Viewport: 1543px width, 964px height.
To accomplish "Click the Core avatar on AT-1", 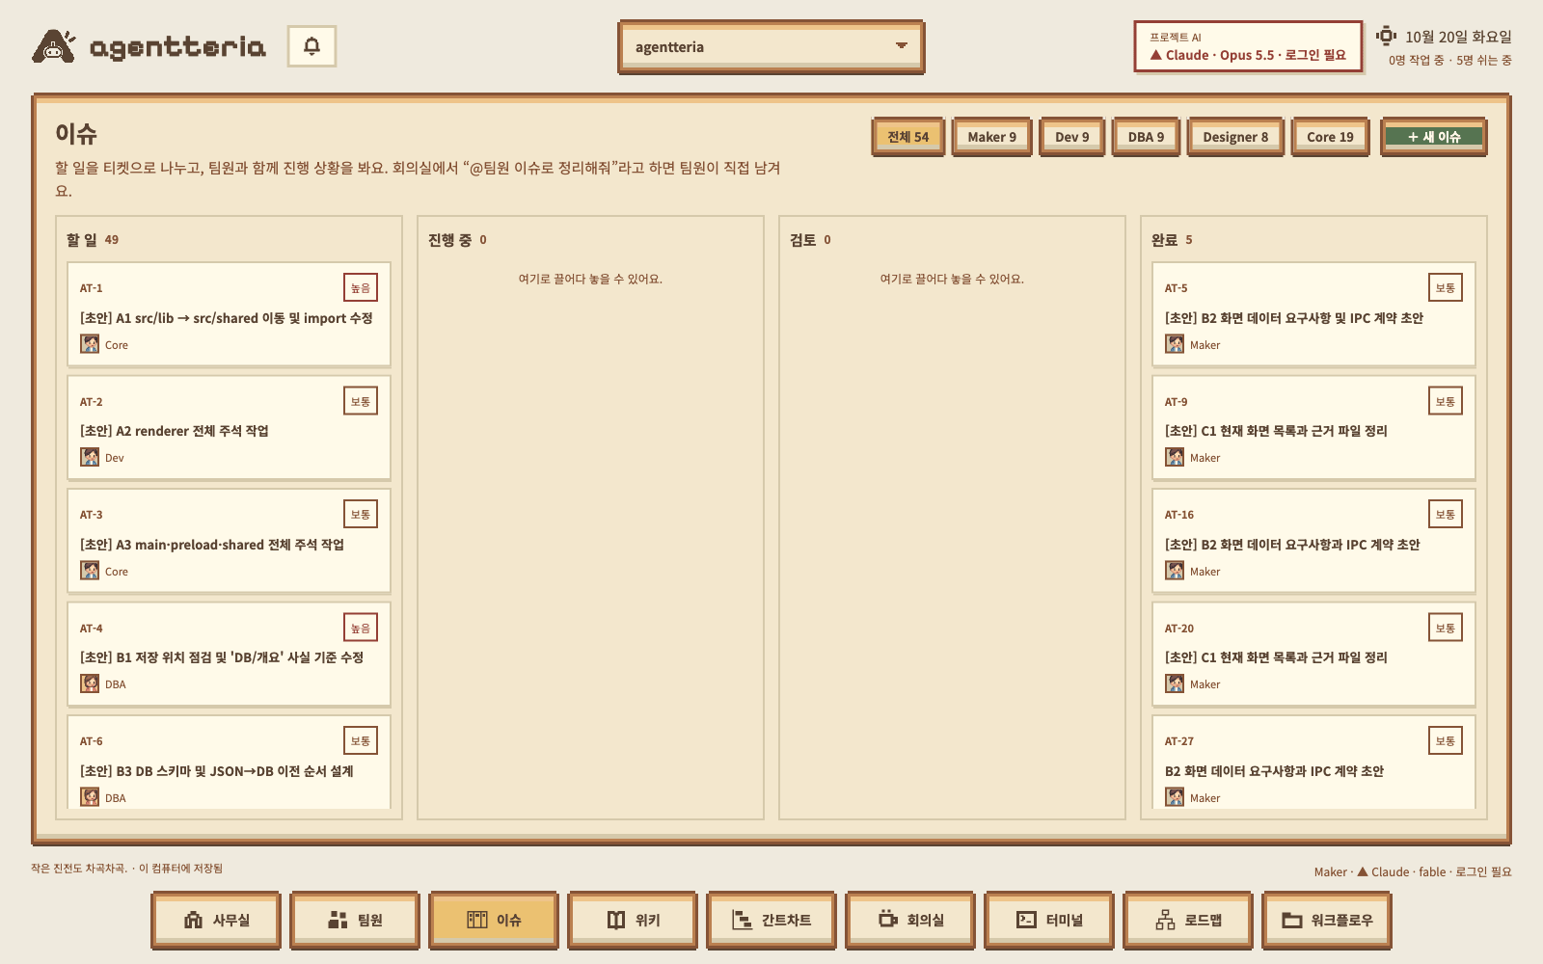I will pos(90,344).
